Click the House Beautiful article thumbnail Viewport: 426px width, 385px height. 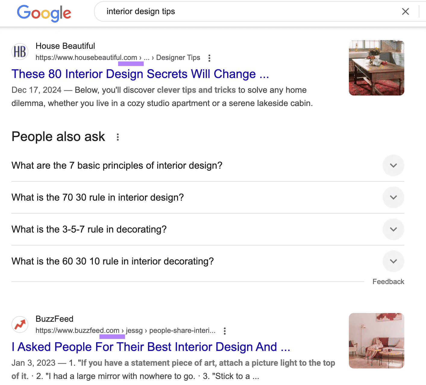[376, 68]
